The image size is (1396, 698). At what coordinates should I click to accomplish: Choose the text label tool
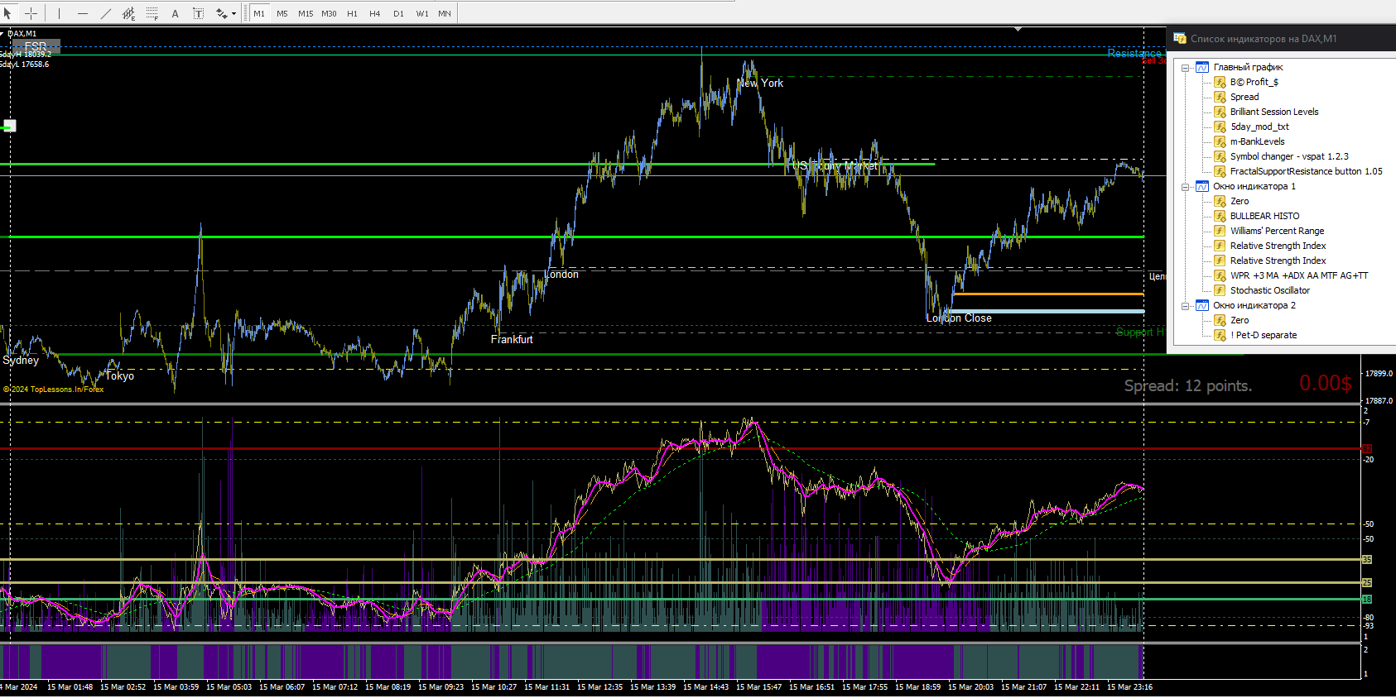(198, 13)
